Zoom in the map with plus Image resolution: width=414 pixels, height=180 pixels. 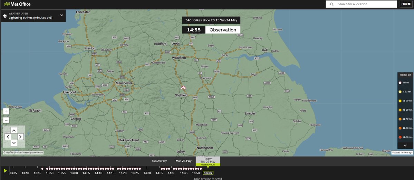[6, 111]
